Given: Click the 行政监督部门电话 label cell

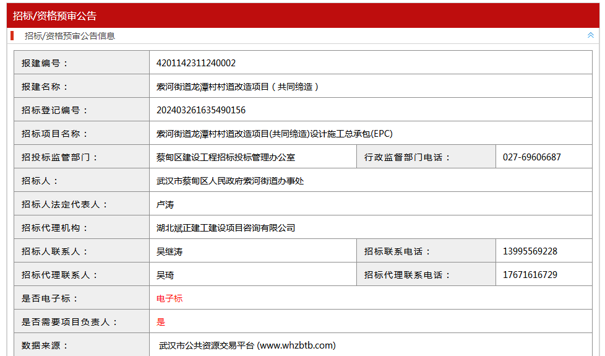Looking at the screenshot, I should click(x=426, y=157).
